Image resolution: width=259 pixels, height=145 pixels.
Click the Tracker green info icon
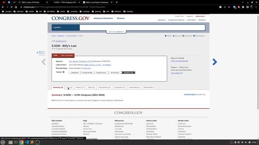(64, 72)
